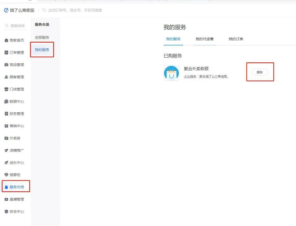Focus the order number search field

coord(75,10)
